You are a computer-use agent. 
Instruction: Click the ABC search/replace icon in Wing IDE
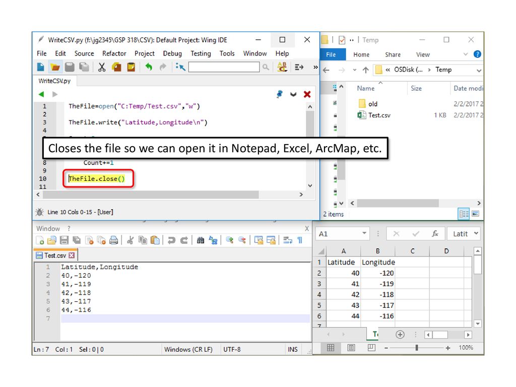(282, 67)
